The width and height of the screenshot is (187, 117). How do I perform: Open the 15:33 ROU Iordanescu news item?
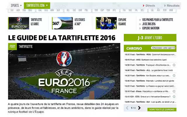150,55
